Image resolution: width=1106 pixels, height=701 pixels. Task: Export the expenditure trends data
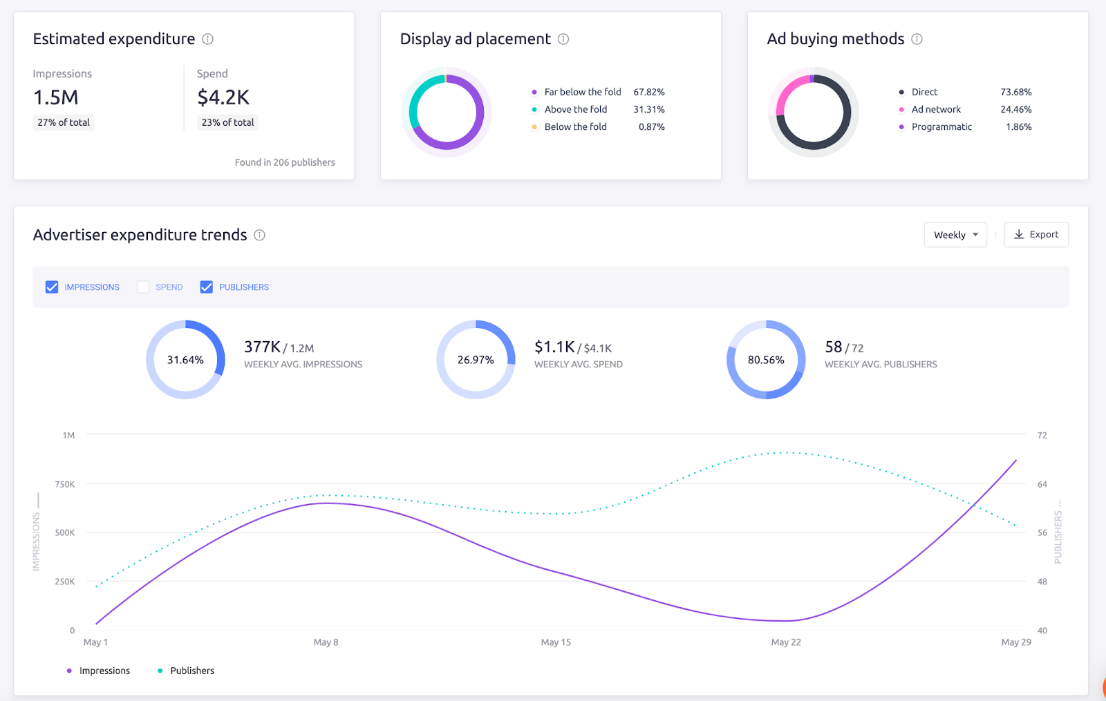(1036, 235)
